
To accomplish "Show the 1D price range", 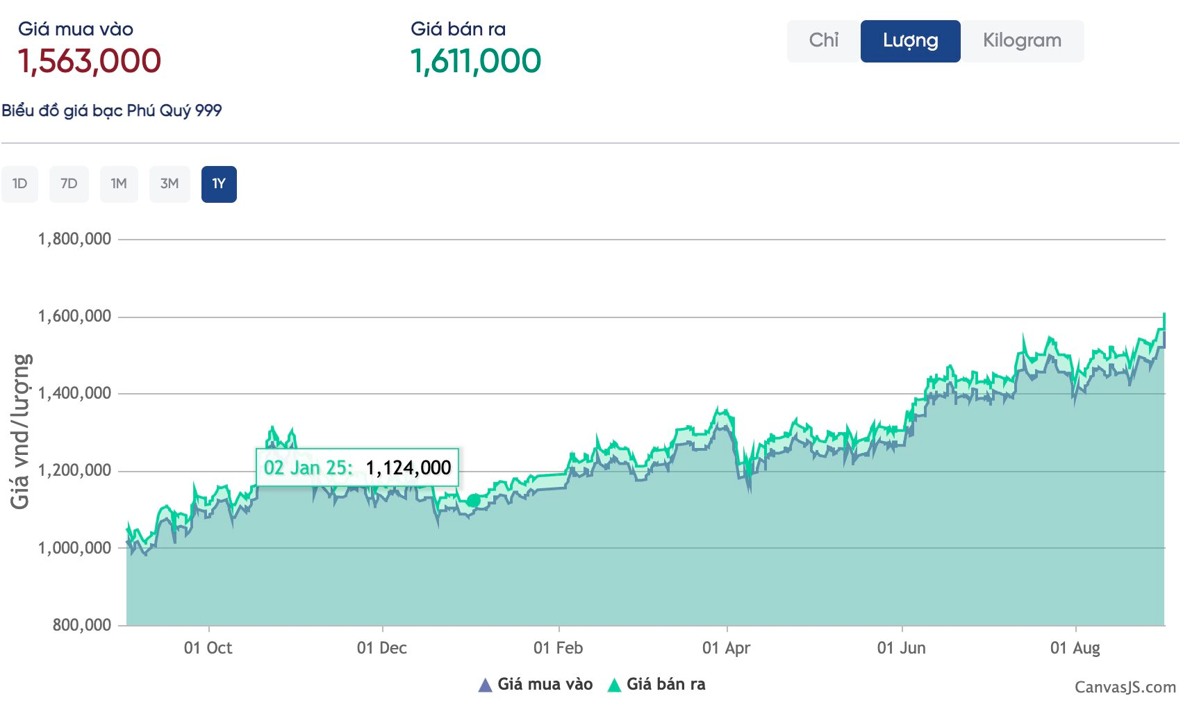I will click(19, 184).
